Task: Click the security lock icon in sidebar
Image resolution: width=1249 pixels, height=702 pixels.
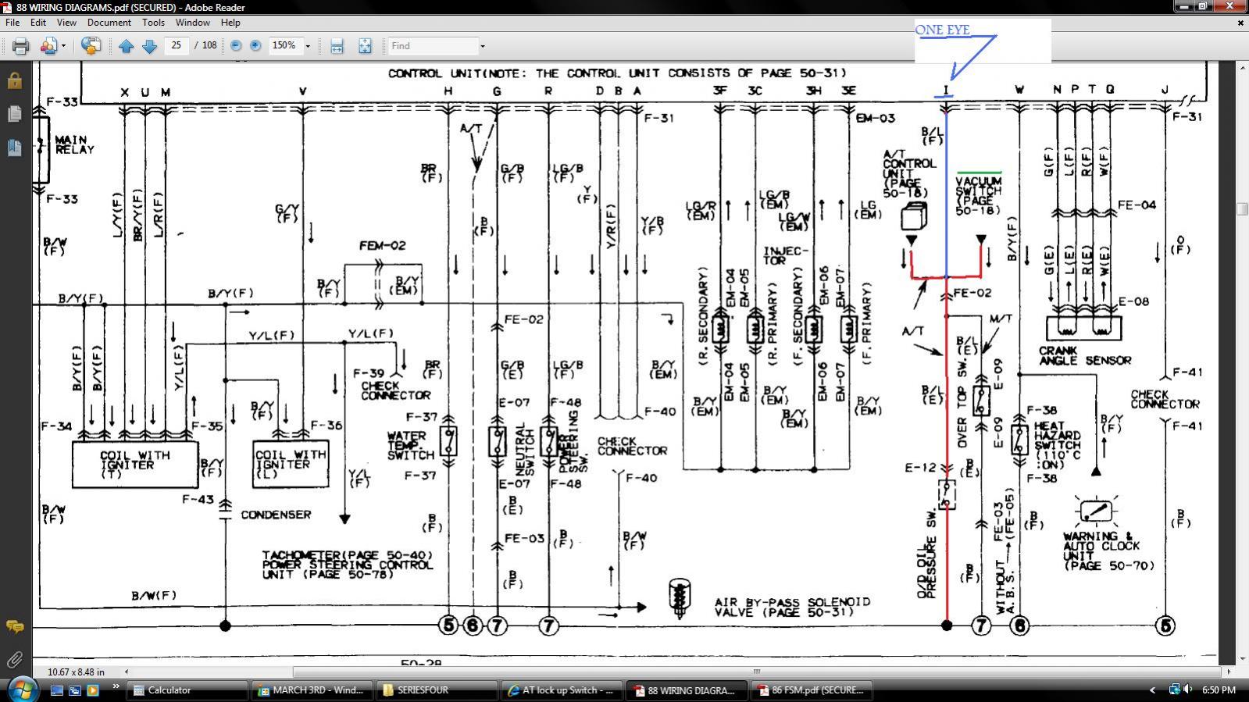Action: coord(14,80)
